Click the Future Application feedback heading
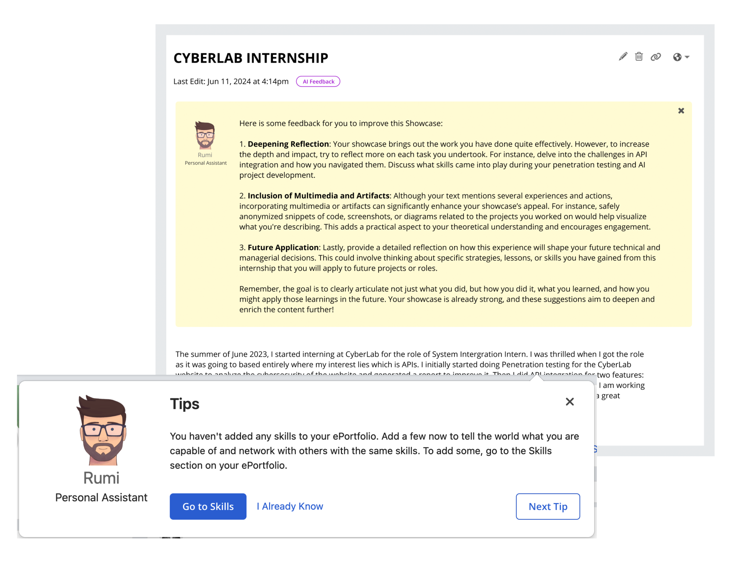Screen dimensions: 734x571 point(283,247)
